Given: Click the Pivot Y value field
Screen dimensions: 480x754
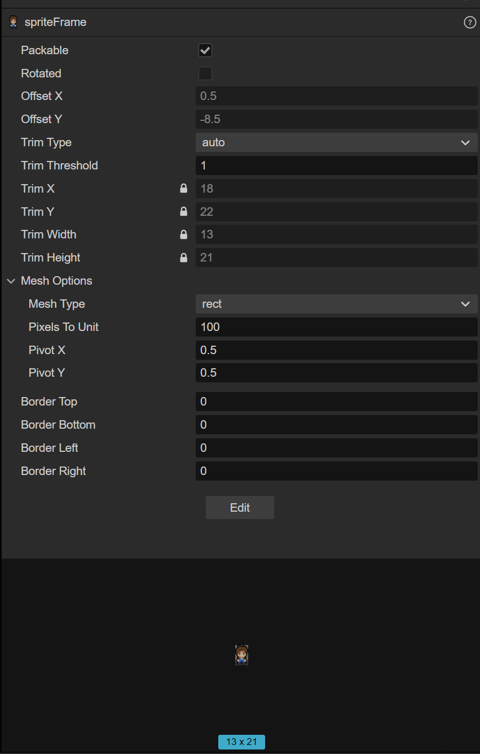Looking at the screenshot, I should [x=336, y=373].
